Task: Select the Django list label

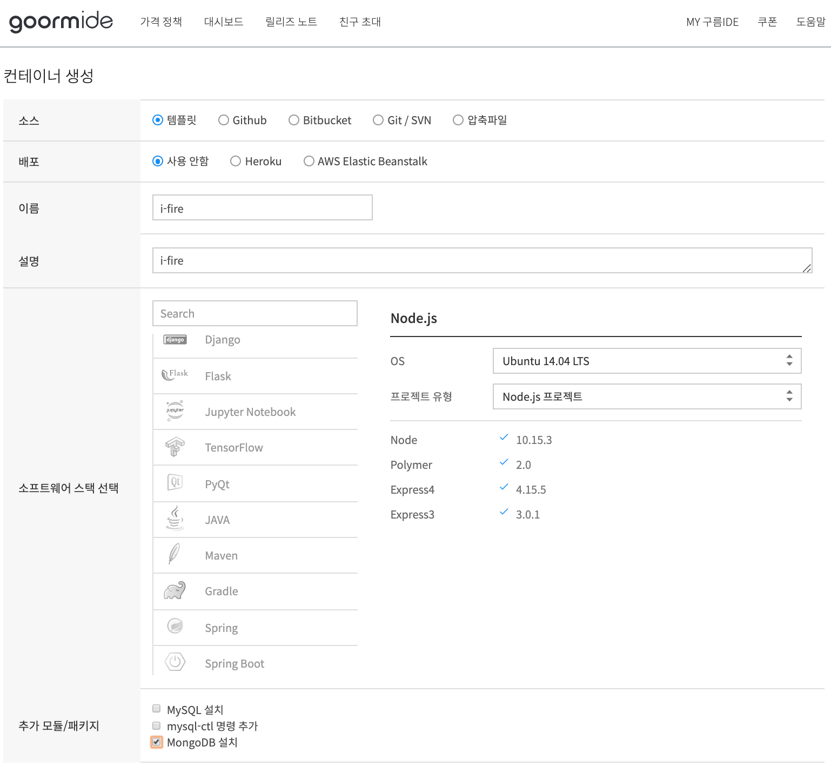Action: (x=223, y=340)
